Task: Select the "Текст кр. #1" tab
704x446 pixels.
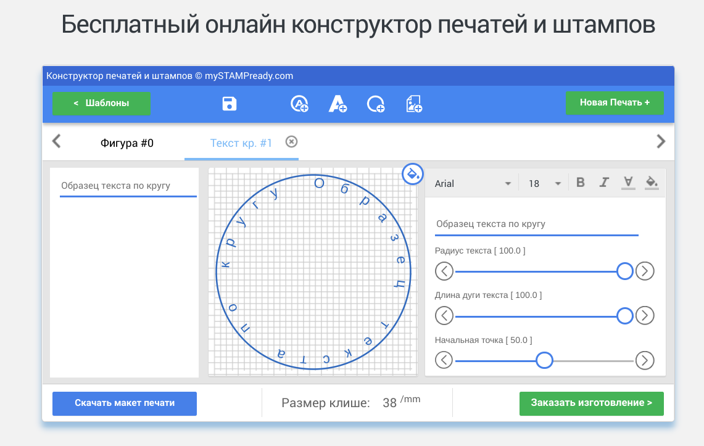Action: click(x=241, y=143)
